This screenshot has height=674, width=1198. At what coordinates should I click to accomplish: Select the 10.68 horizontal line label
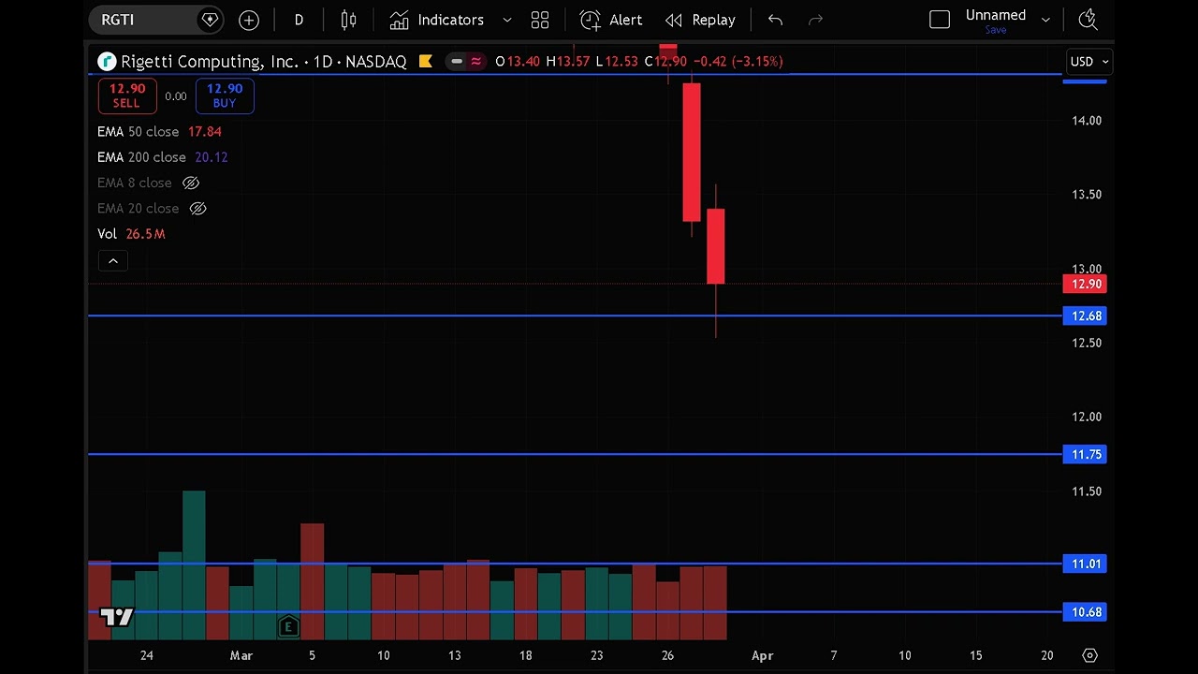pyautogui.click(x=1086, y=612)
